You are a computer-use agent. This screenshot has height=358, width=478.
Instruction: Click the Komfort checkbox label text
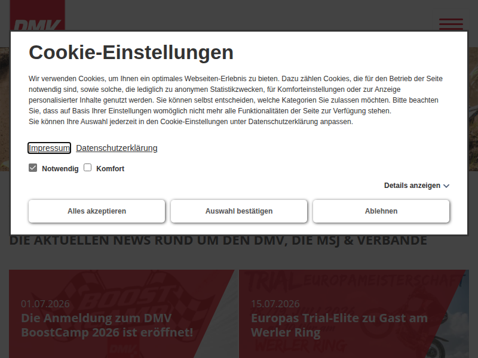(110, 169)
